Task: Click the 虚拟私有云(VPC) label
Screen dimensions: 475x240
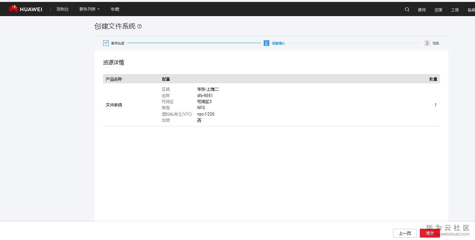Action: [177, 114]
